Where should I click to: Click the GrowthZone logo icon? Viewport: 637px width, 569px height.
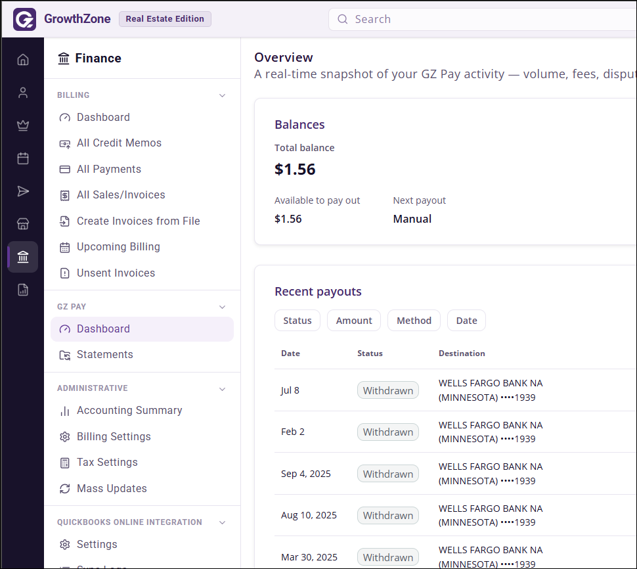[x=24, y=19]
